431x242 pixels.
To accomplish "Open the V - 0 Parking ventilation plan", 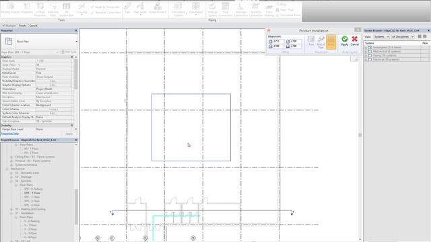I will pyautogui.click(x=32, y=221).
